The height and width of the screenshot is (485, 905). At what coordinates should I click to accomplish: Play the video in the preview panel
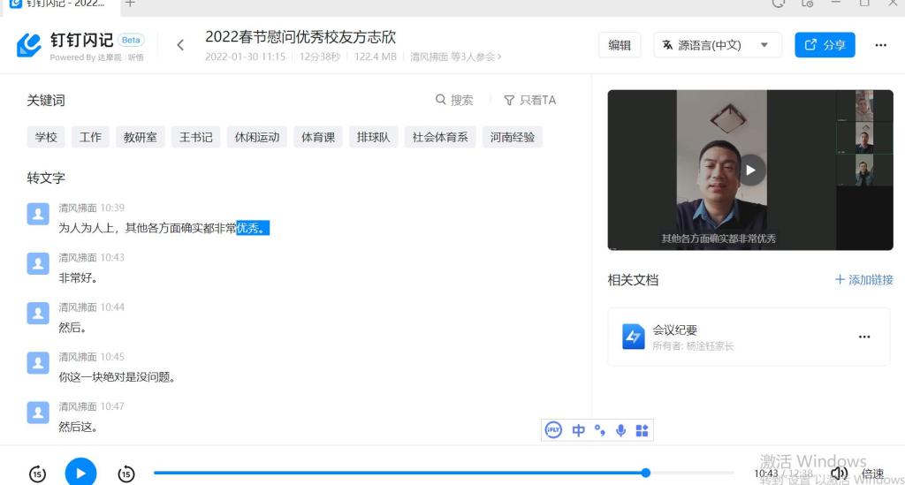751,170
